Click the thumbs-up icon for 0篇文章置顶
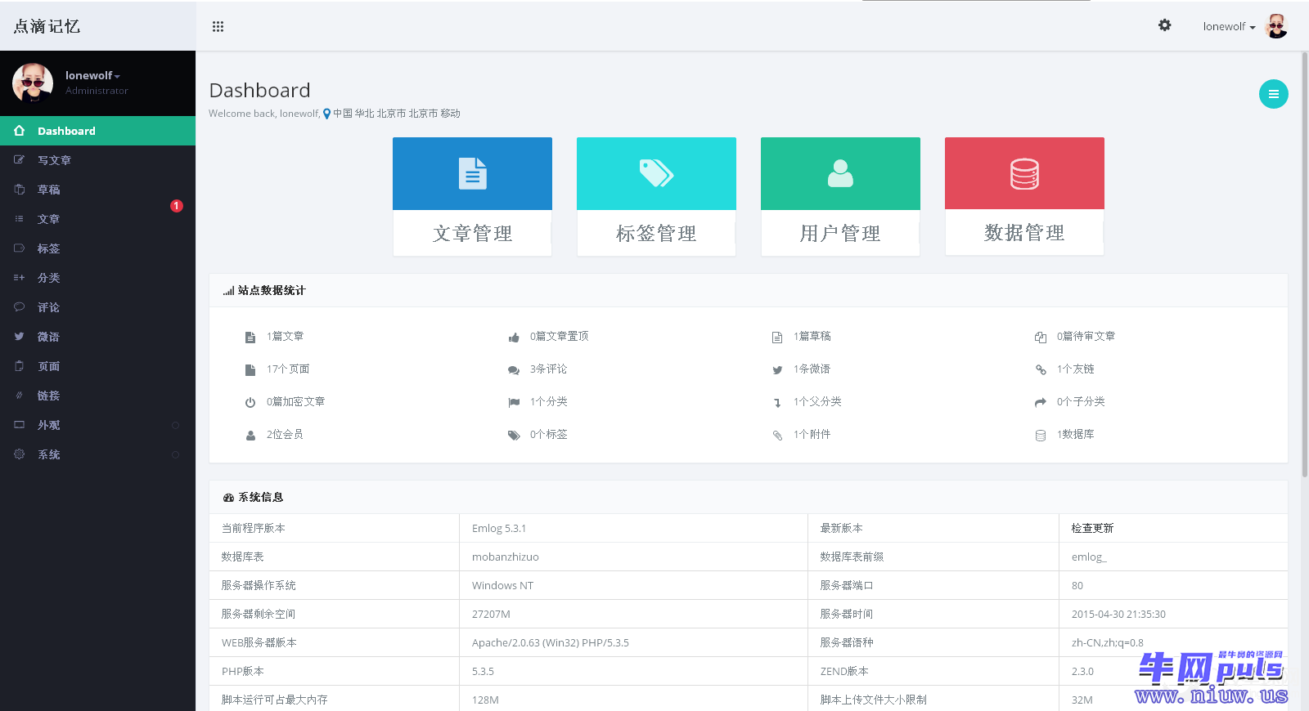This screenshot has width=1309, height=711. [514, 338]
